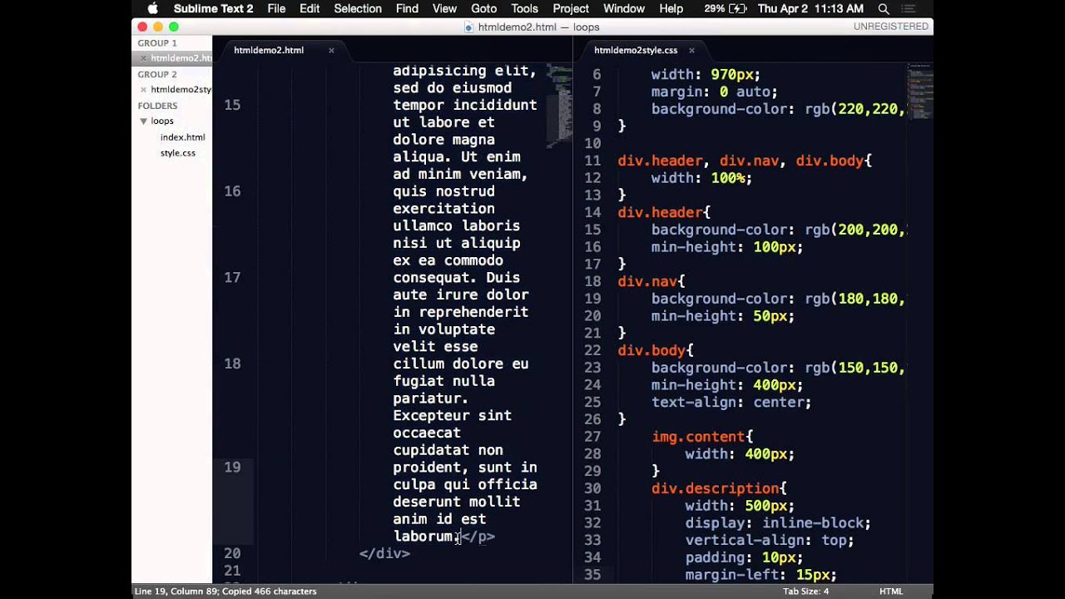
Task: Open the Goto menu
Action: [x=483, y=8]
